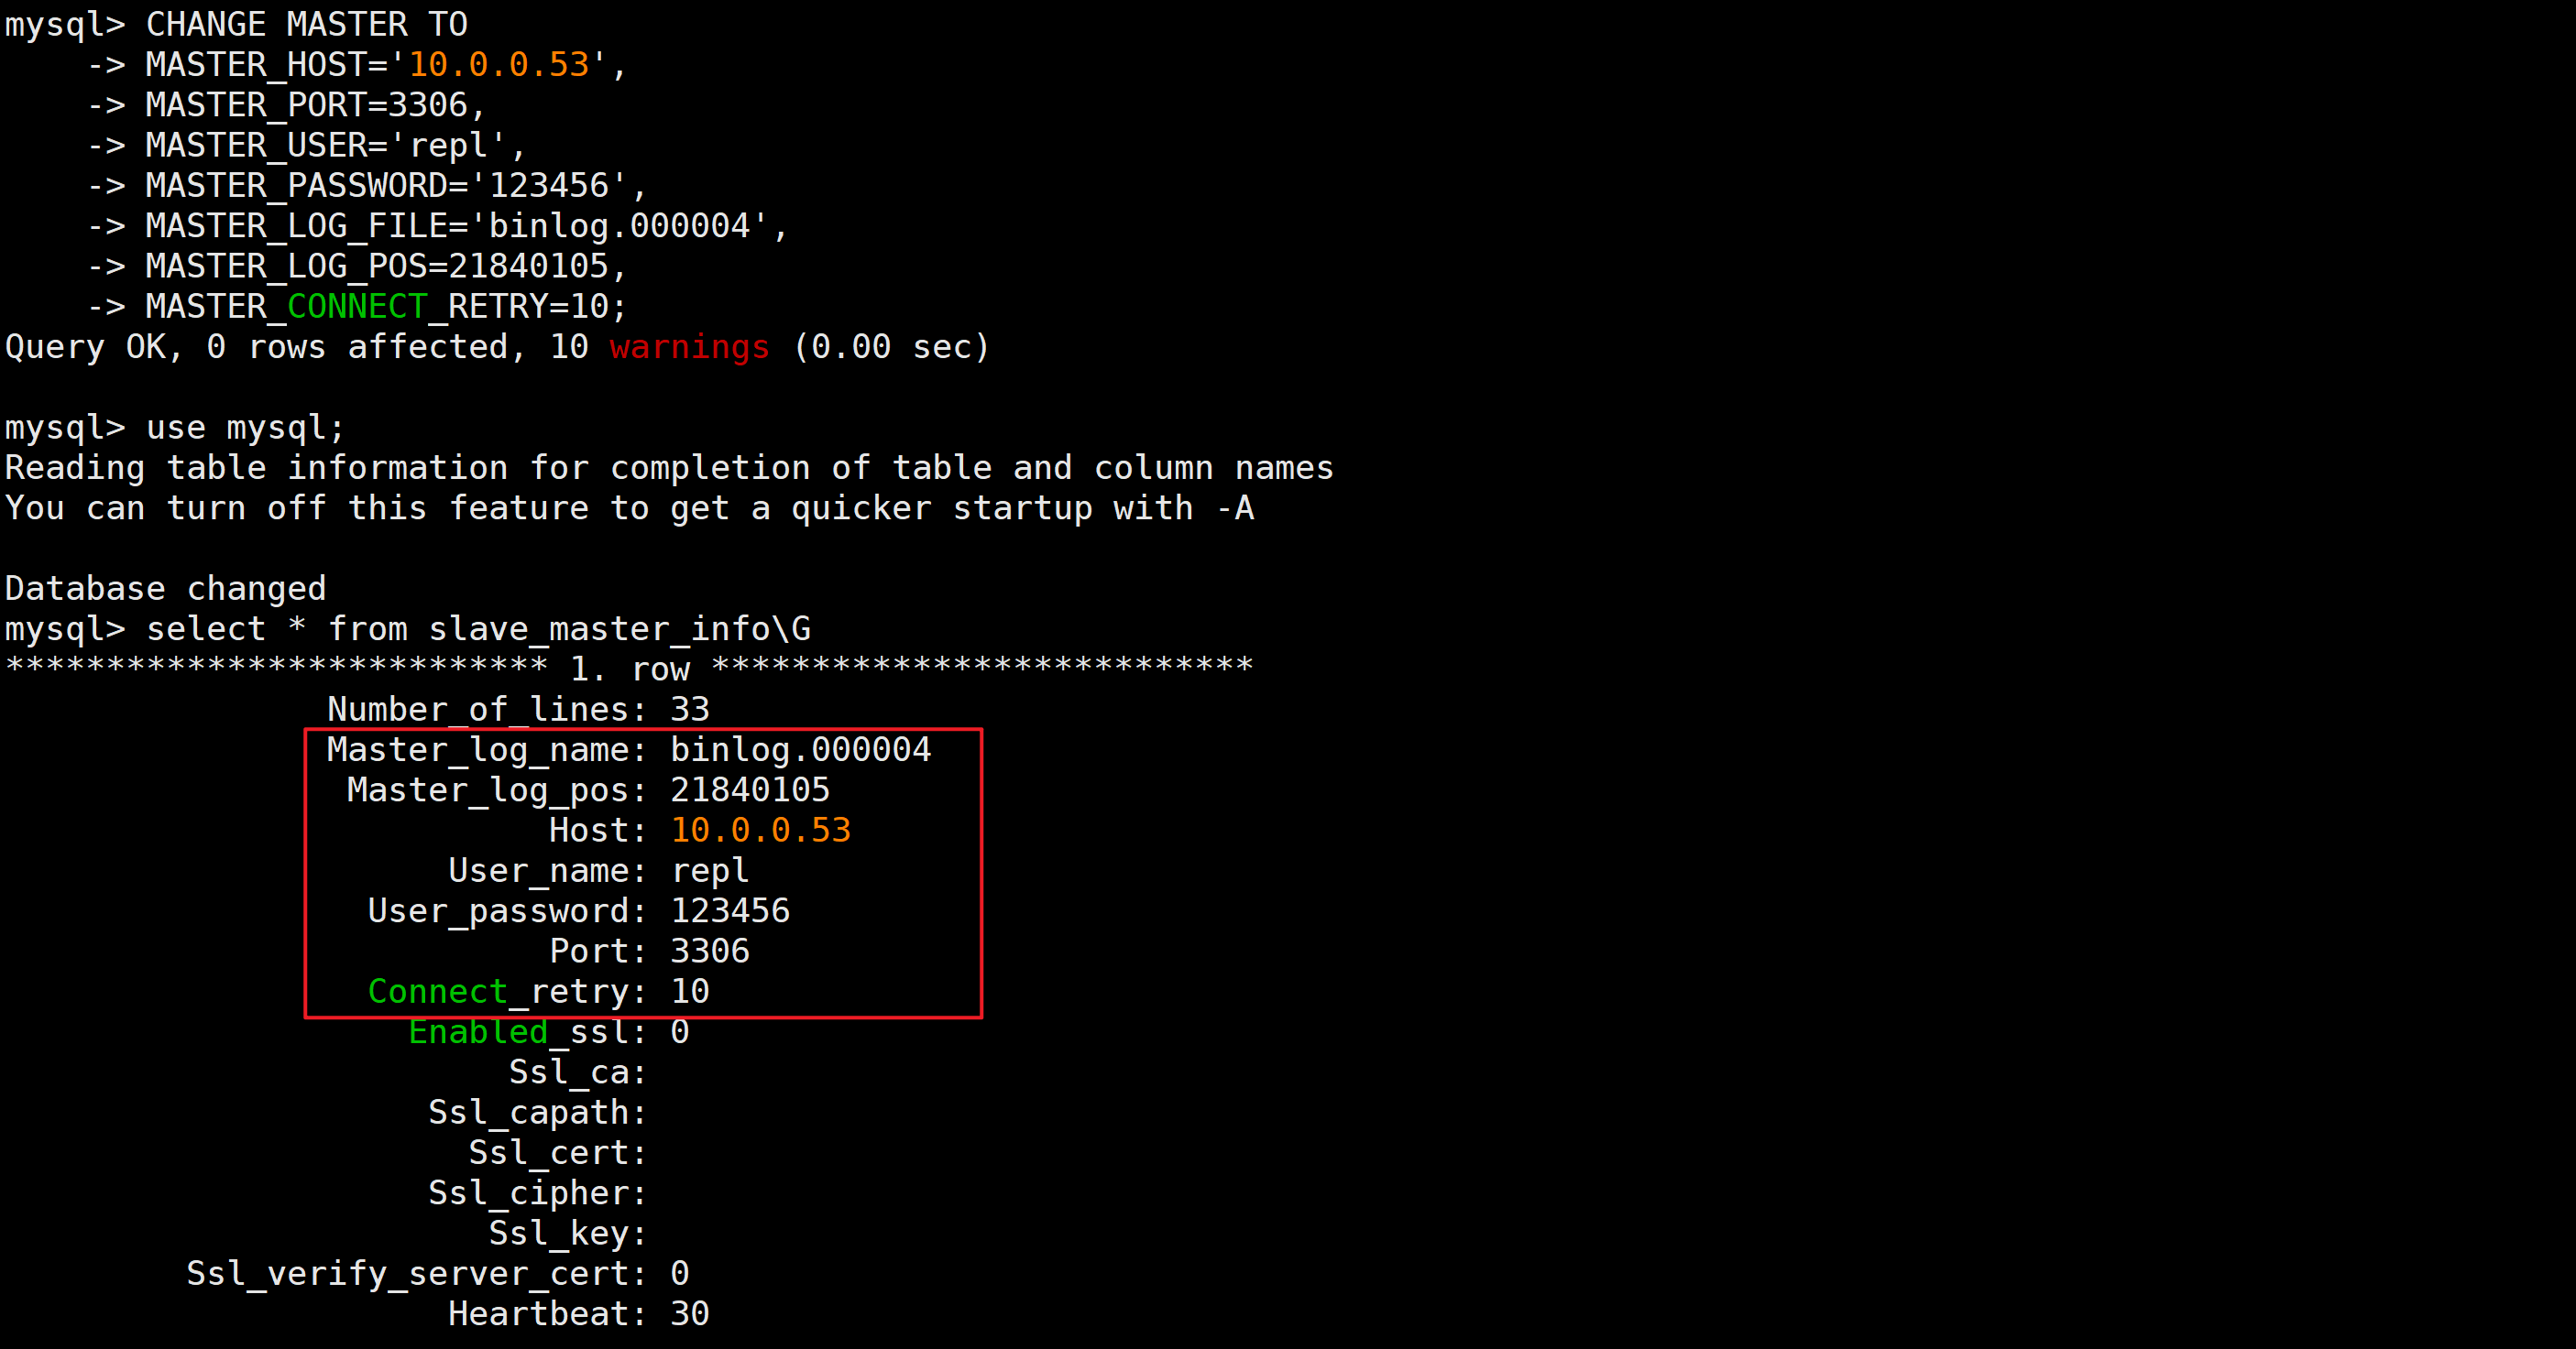Click the MASTER_USER='repl' line
This screenshot has height=1349, width=2576.
(x=336, y=146)
